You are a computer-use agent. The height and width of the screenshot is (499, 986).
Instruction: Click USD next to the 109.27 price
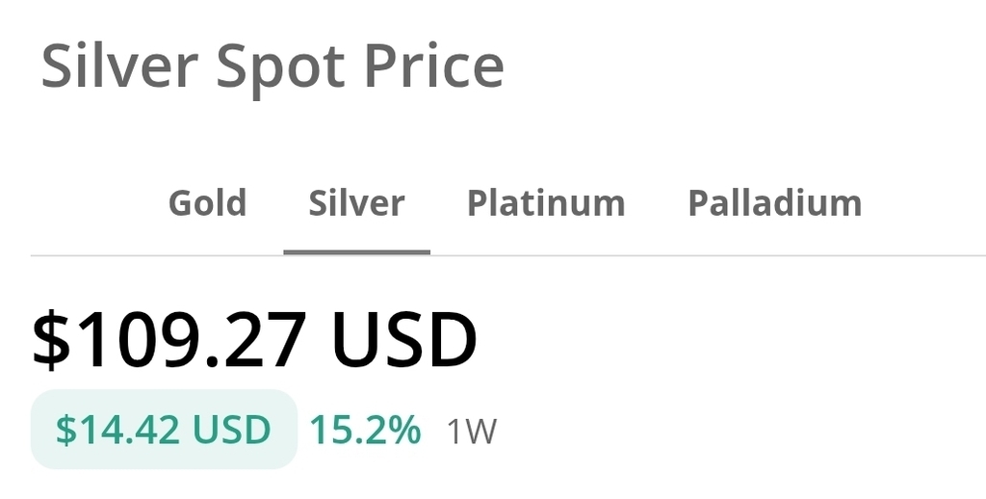click(404, 341)
